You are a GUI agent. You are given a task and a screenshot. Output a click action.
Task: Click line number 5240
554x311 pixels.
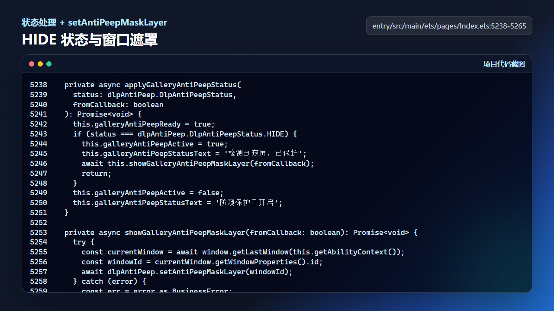click(x=39, y=105)
